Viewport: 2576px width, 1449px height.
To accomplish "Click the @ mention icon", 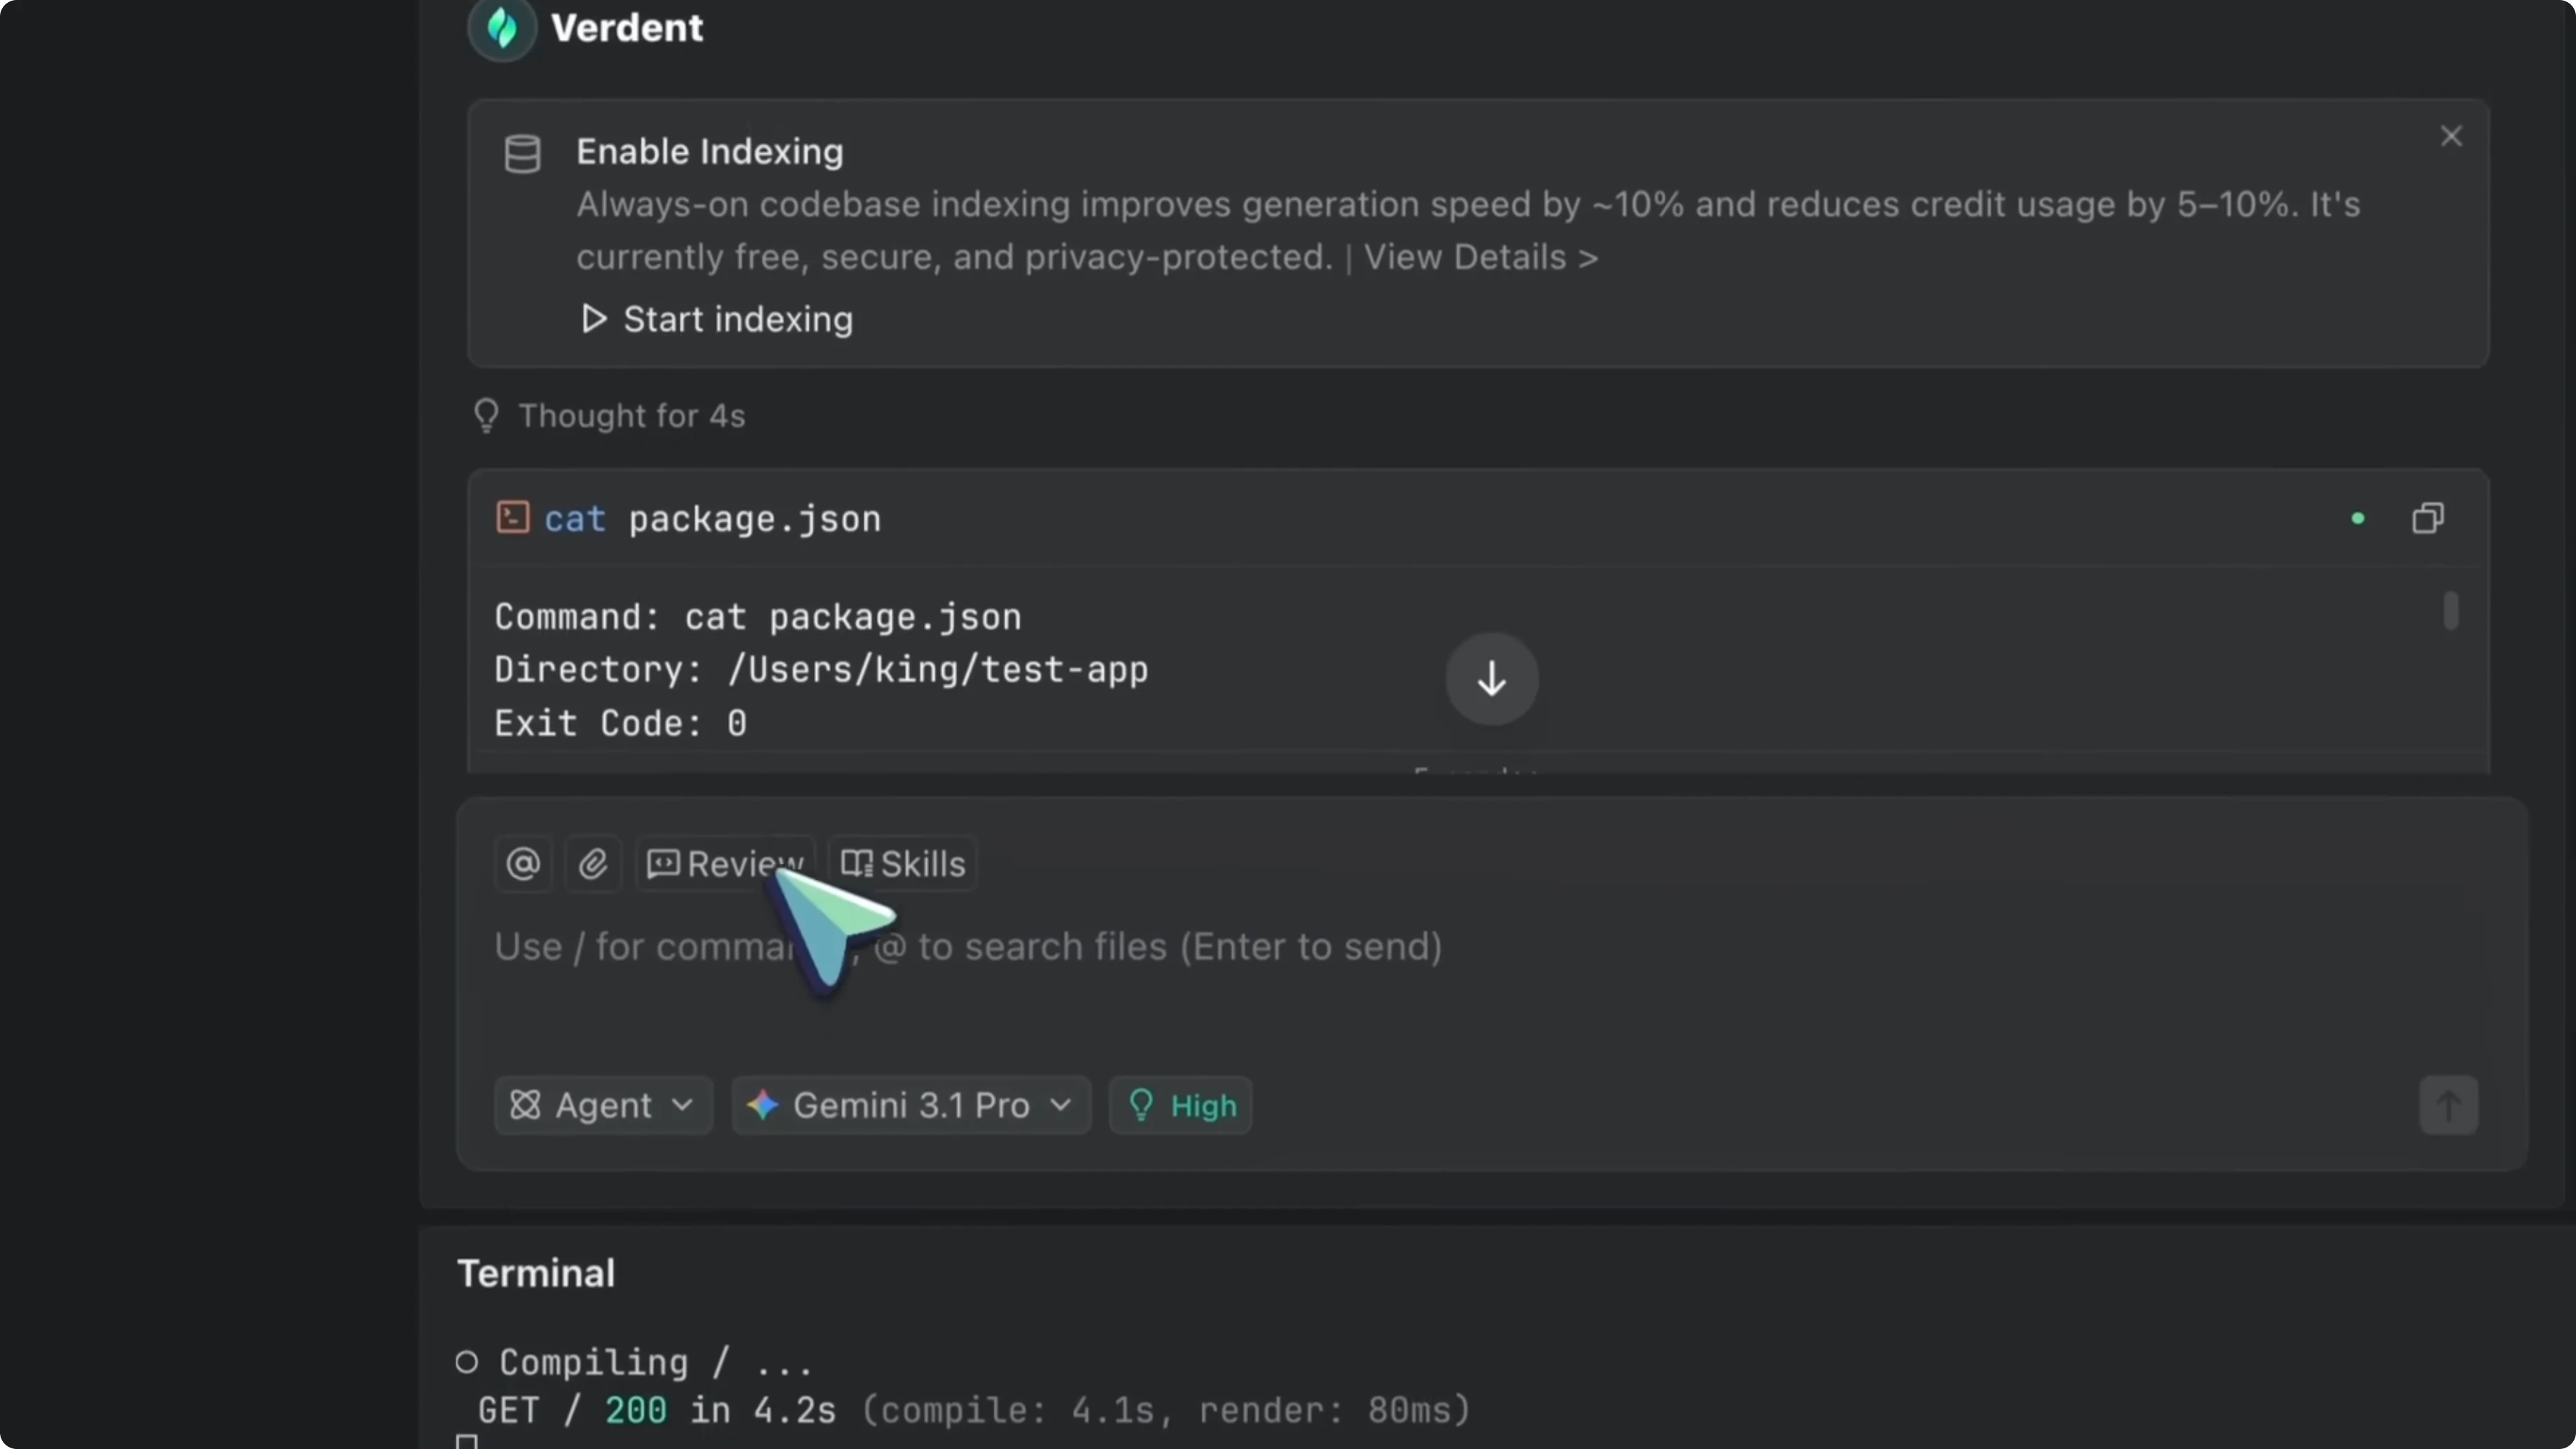I will coord(523,864).
